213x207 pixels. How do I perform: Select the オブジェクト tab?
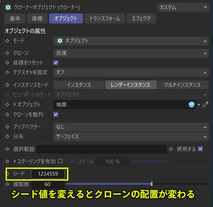66,18
